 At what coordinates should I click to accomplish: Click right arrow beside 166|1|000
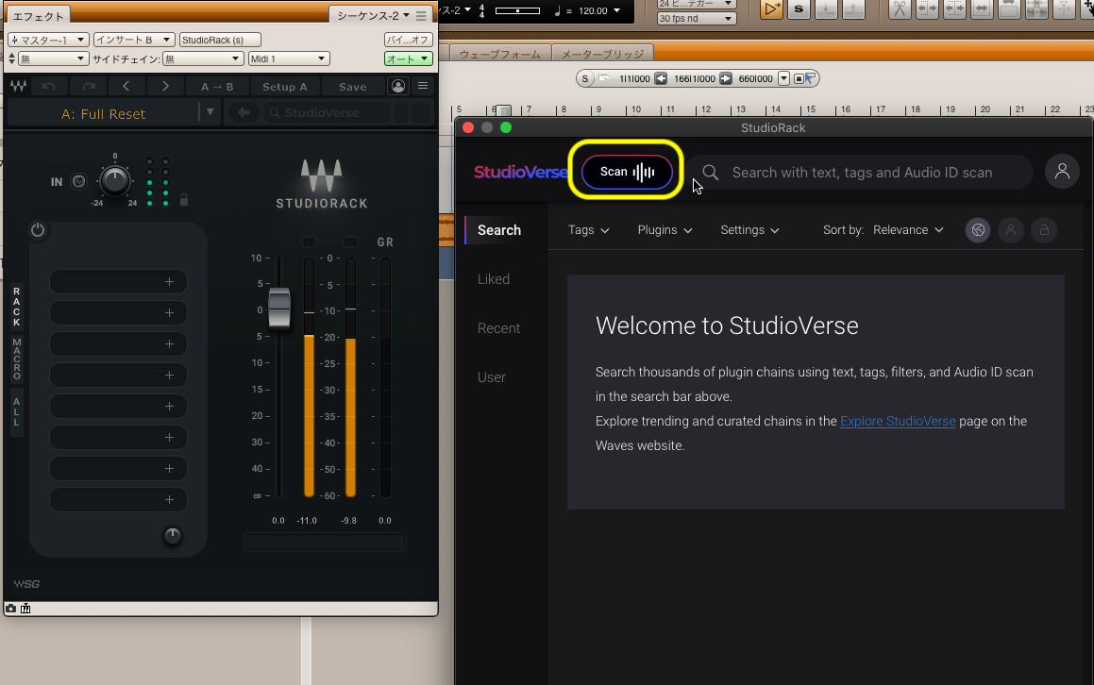click(726, 79)
